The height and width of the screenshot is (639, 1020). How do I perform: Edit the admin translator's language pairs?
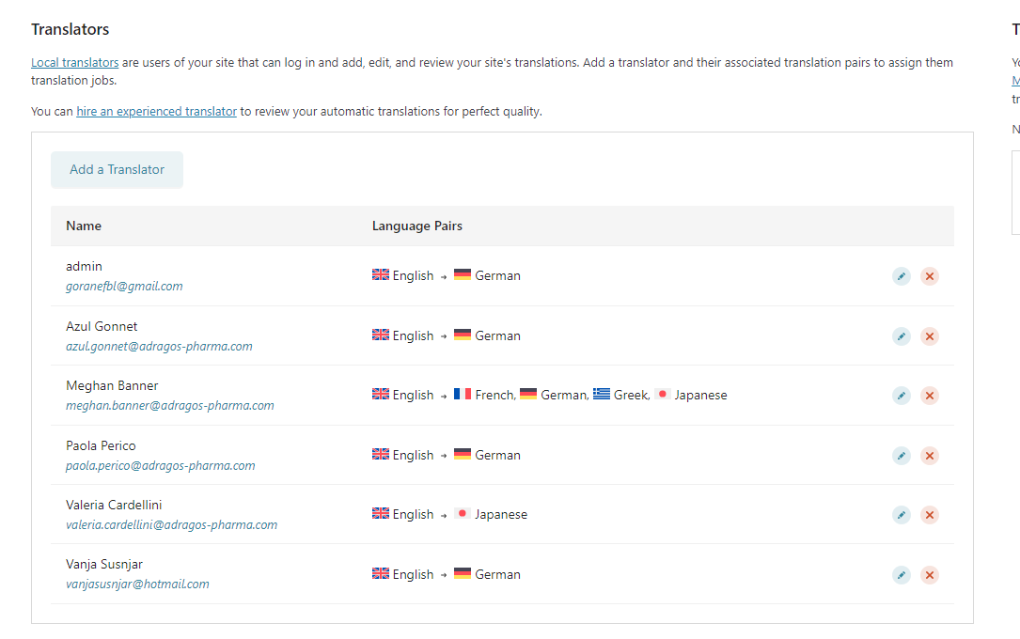(x=902, y=276)
